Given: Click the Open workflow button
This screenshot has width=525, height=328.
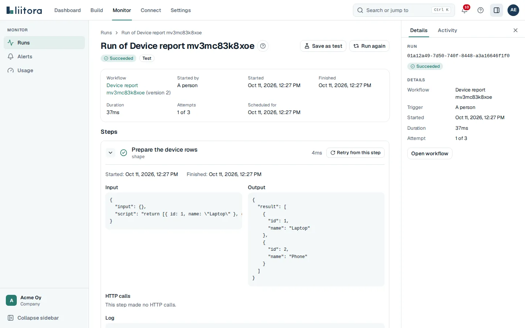Looking at the screenshot, I should point(430,153).
